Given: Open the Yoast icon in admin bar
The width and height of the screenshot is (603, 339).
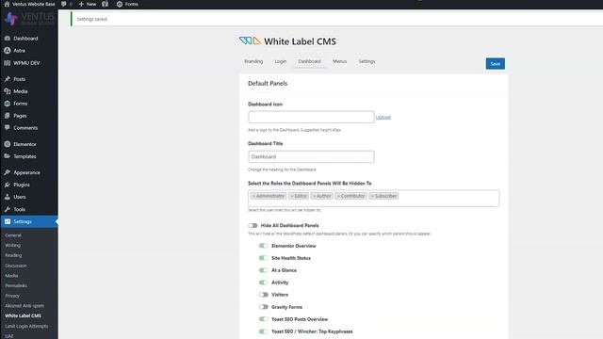Looking at the screenshot, I should tap(105, 4).
